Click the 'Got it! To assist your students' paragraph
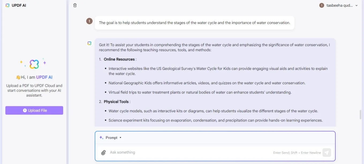Image resolution: width=364 pixels, height=164 pixels. click(214, 47)
